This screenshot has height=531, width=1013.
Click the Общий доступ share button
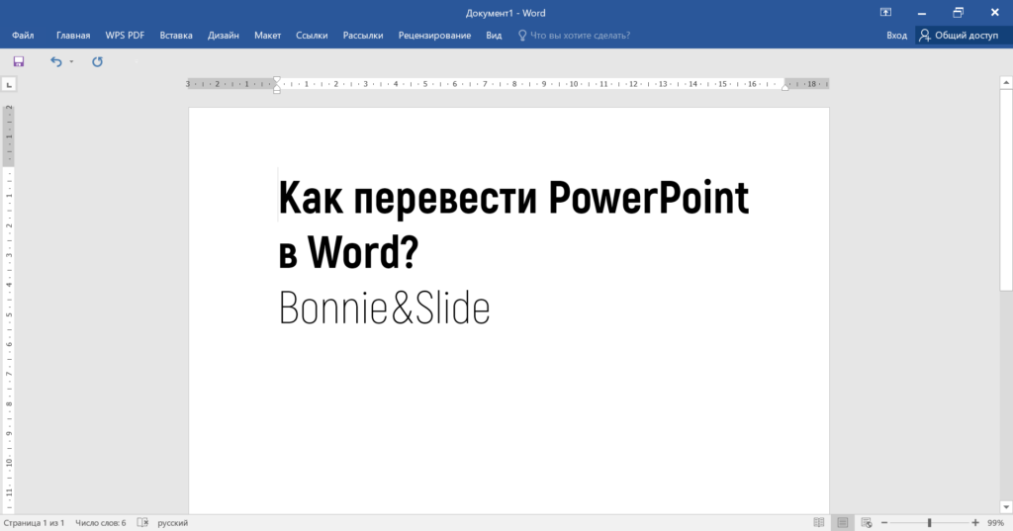(x=959, y=36)
